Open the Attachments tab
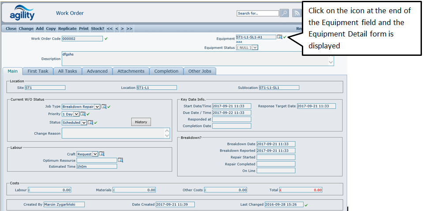425x211 pixels. point(131,71)
